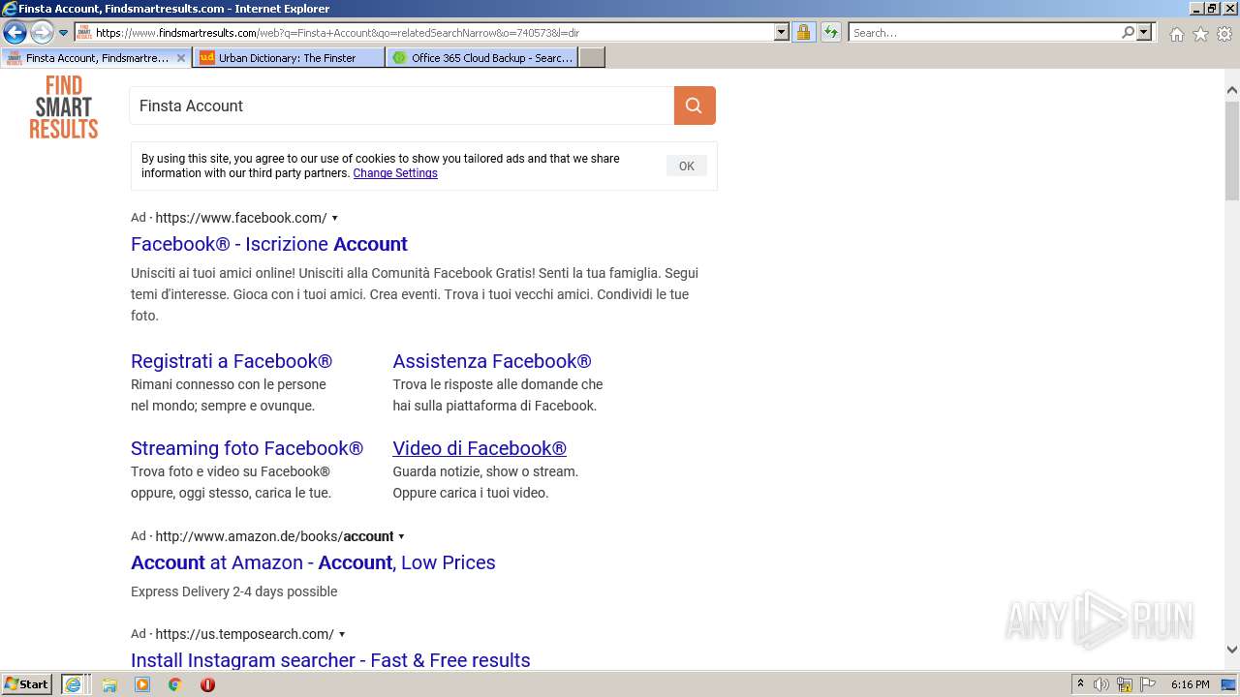1240x697 pixels.
Task: Click the vertical scrollbar thumb
Action: 1231,150
